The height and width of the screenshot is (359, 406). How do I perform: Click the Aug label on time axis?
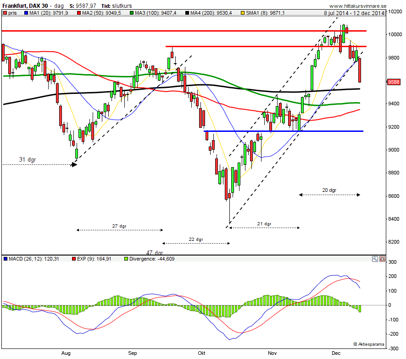tap(66, 354)
